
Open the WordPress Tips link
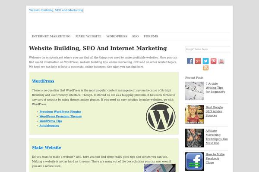51,121
